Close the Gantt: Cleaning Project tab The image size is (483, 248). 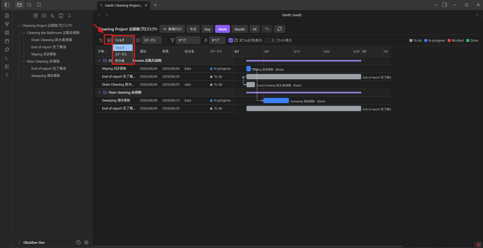[146, 5]
